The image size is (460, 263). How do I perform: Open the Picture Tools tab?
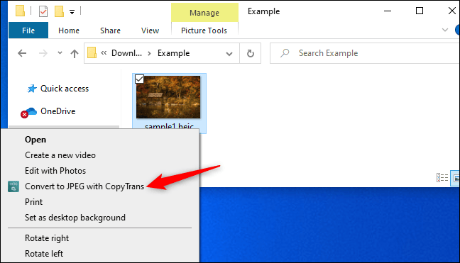(204, 30)
